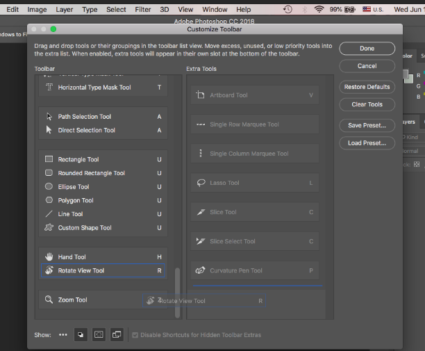Screen dimensions: 425x351
Task: Click the foreground color swatch in Color panel
Action: coord(407,74)
